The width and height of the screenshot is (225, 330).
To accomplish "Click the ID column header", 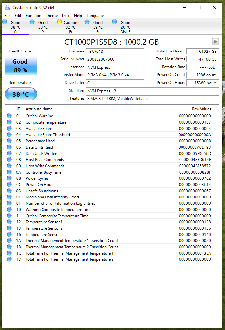I will (18, 109).
